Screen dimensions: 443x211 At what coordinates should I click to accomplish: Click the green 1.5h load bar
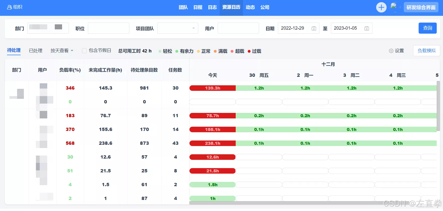click(213, 185)
